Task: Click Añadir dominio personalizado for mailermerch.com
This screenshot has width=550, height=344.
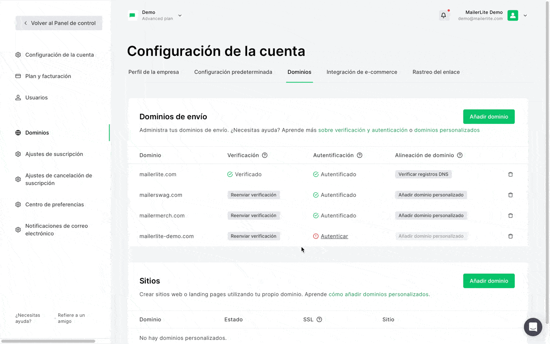Action: pyautogui.click(x=431, y=216)
